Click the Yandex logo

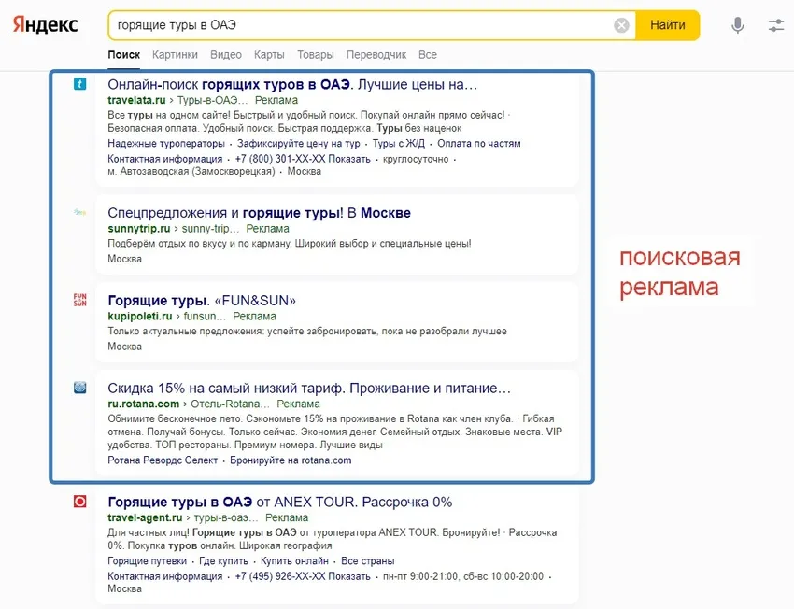(x=44, y=25)
